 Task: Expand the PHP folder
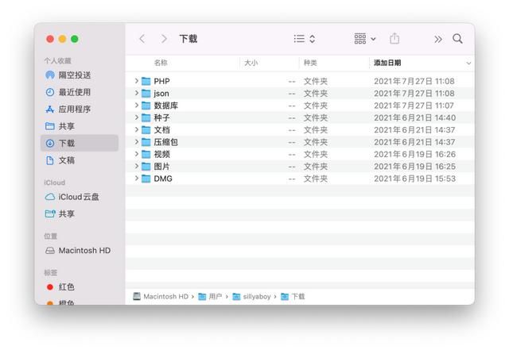(137, 81)
